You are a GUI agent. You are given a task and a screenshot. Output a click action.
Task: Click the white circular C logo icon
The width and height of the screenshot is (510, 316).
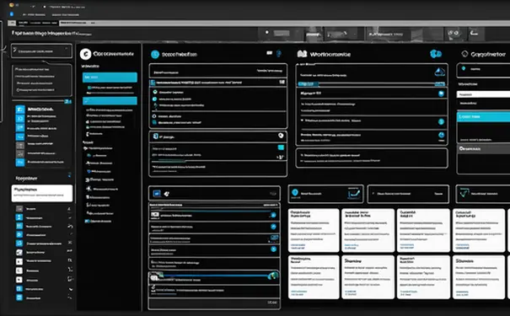pyautogui.click(x=85, y=54)
